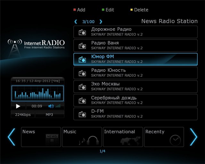Viewport: 205px width, 164px height.
Task: Click the News Radio Station heading
Action: 169,21
